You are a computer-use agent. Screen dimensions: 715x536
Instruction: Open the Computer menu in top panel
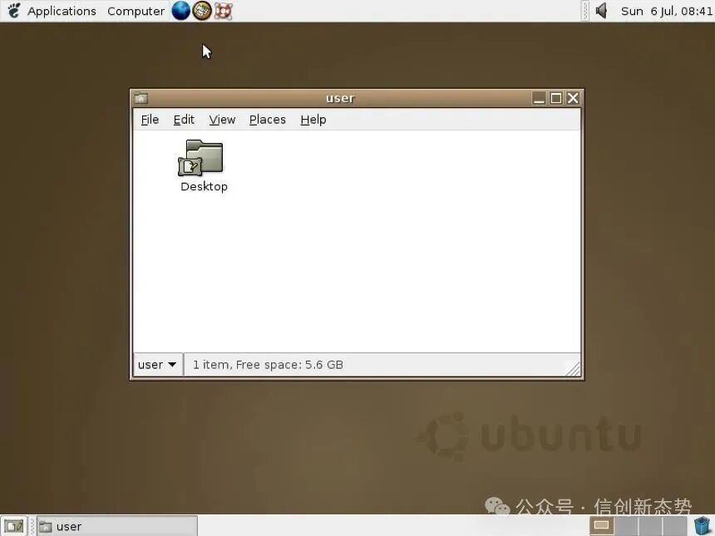[x=136, y=11]
